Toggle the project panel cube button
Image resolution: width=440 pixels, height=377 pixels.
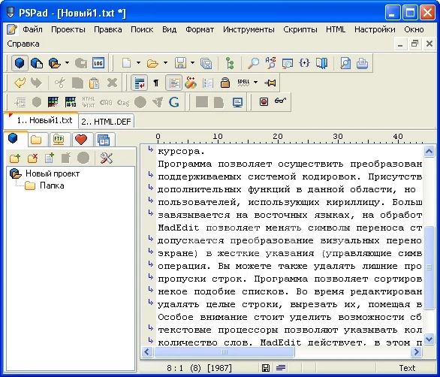tap(20, 63)
